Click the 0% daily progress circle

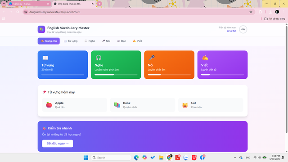pyautogui.click(x=243, y=29)
